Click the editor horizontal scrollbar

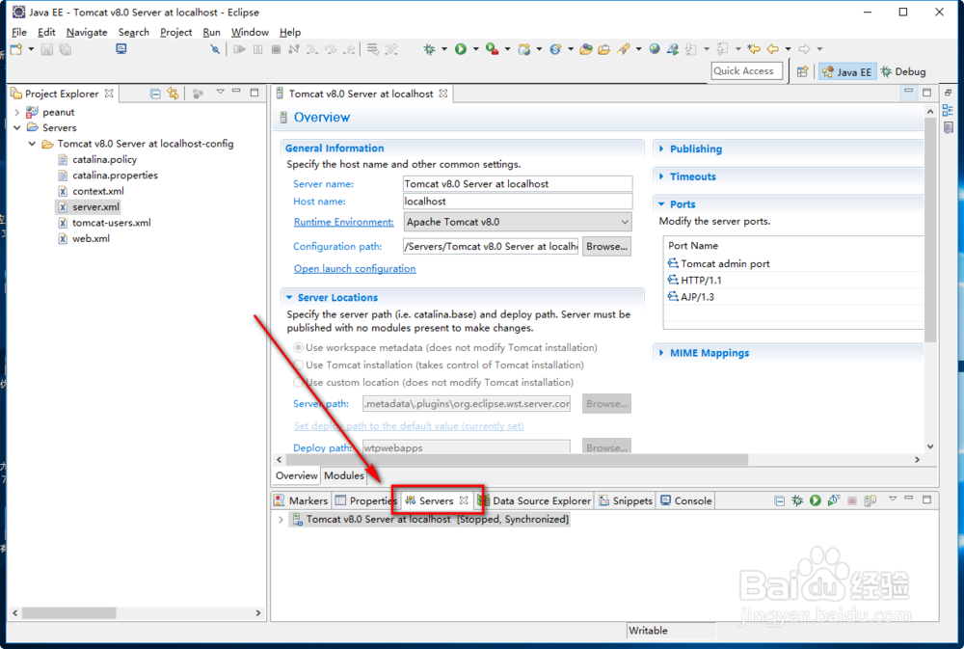[517, 460]
